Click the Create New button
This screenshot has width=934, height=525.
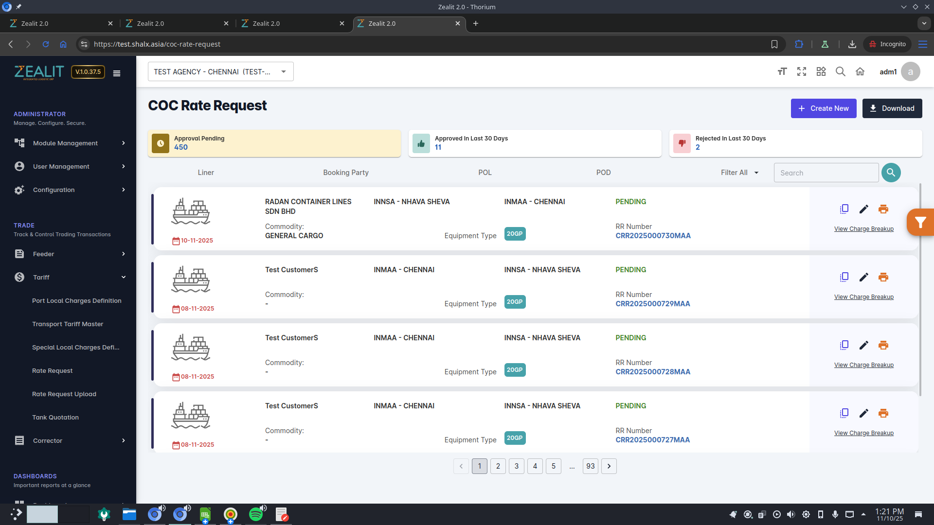pyautogui.click(x=823, y=108)
